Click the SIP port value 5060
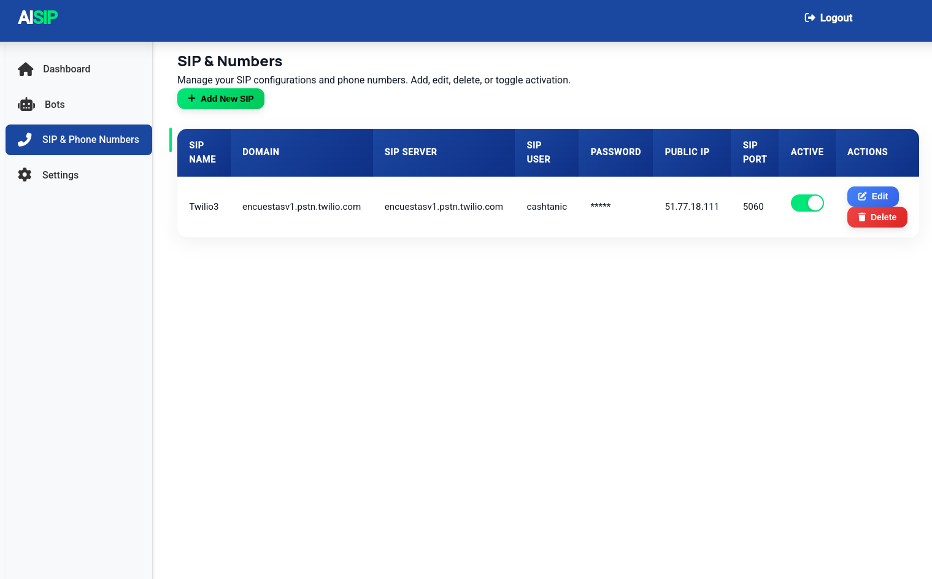Screen dimensions: 932x579 (753, 207)
